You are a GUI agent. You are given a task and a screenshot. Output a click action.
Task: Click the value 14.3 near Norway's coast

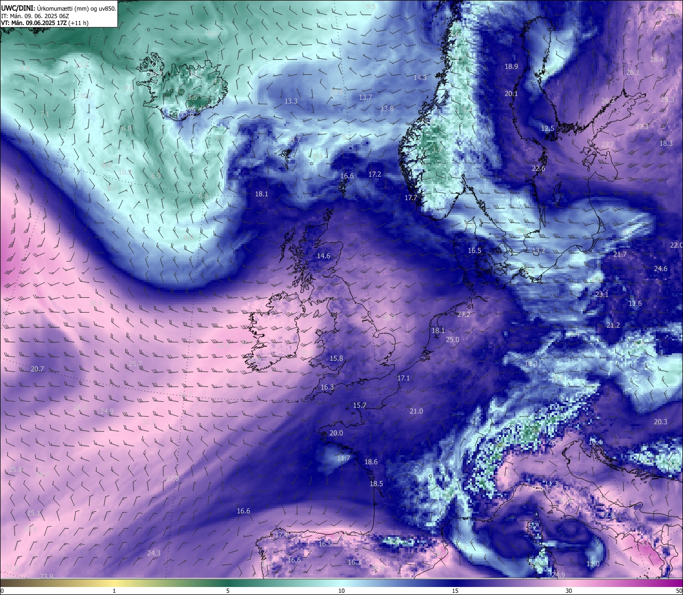[x=420, y=78]
